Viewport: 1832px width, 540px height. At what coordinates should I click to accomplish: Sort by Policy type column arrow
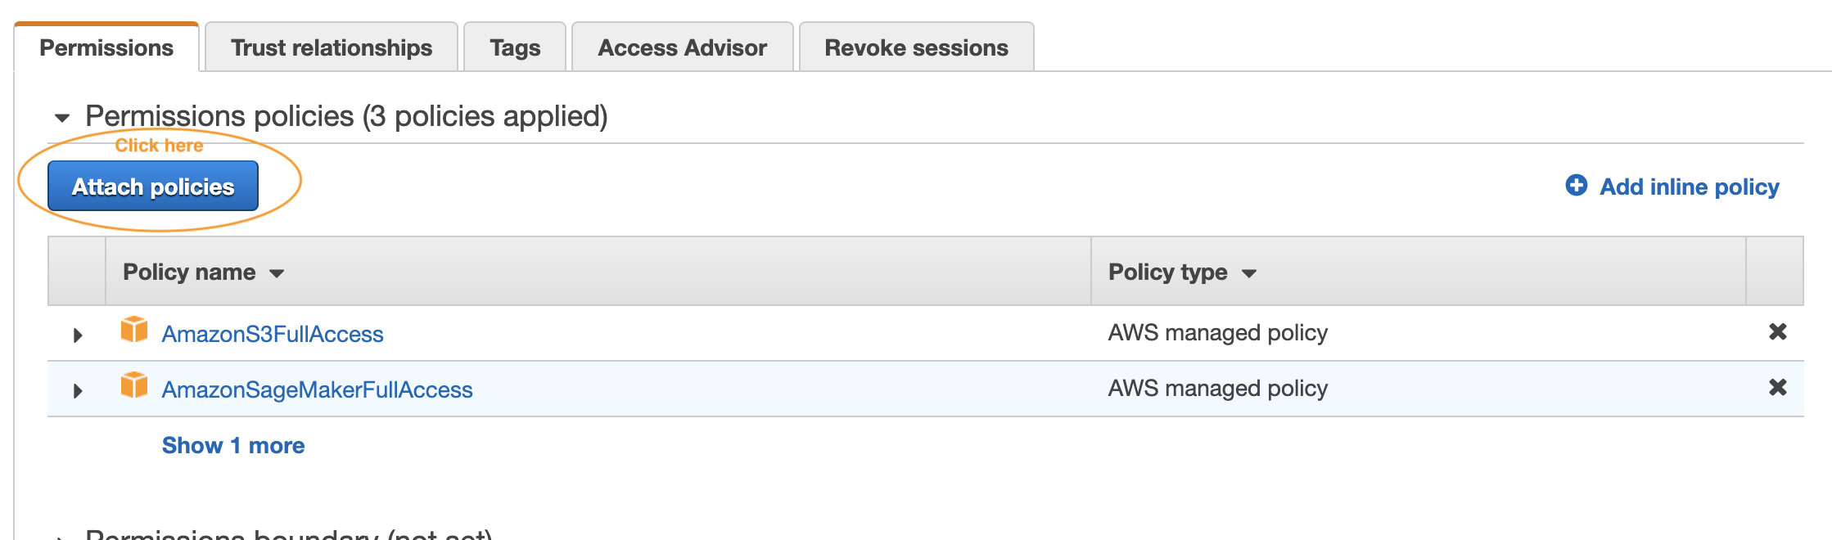click(x=1248, y=273)
